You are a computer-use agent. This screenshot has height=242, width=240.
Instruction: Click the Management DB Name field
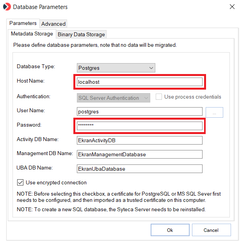139,154
